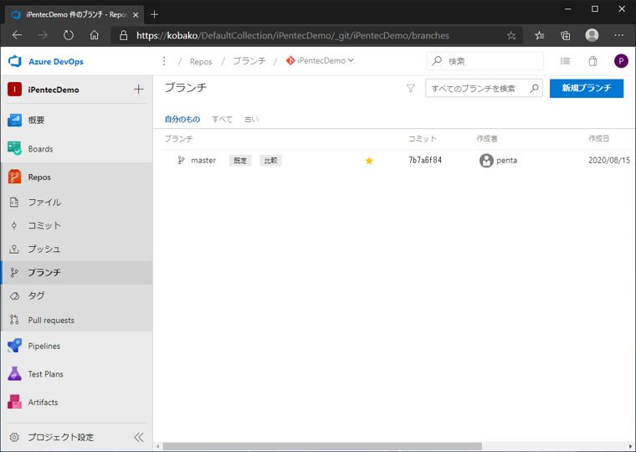
Task: Focus the top 検索 search box
Action: point(485,61)
